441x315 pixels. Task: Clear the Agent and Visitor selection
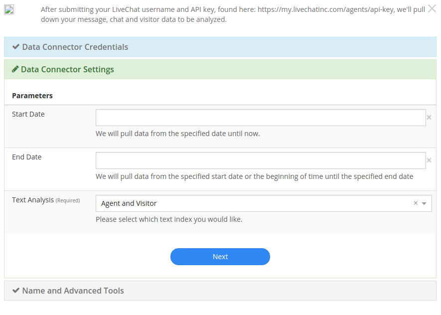(416, 203)
